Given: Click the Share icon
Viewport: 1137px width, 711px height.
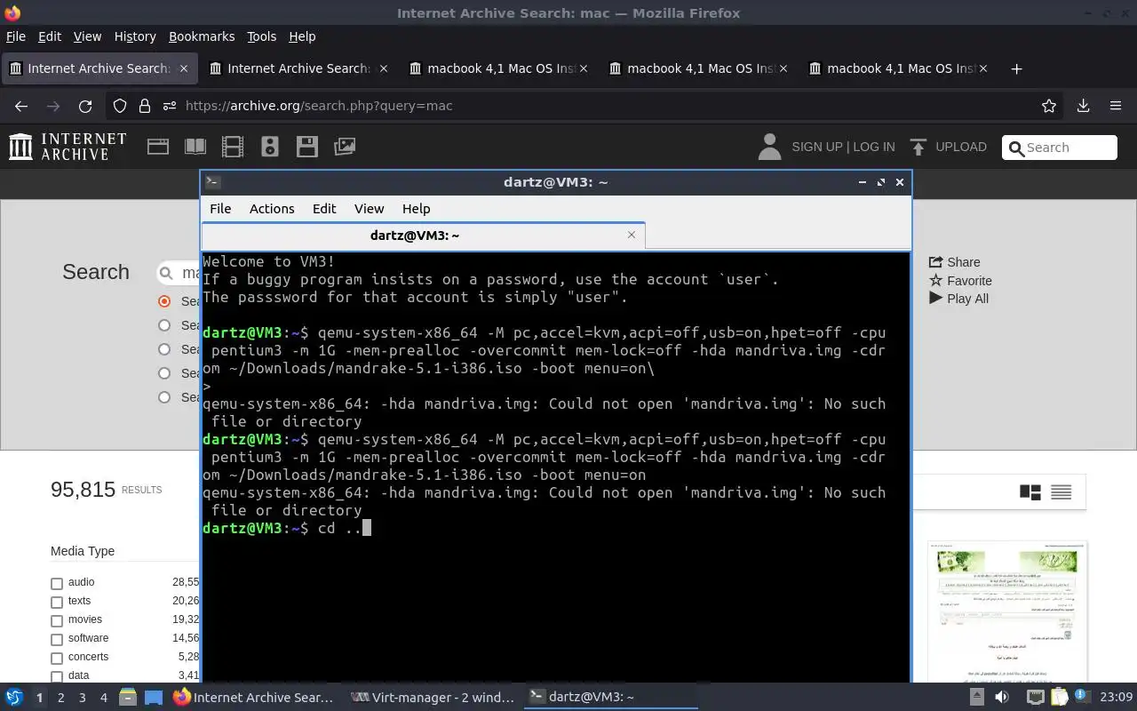Looking at the screenshot, I should [x=935, y=262].
